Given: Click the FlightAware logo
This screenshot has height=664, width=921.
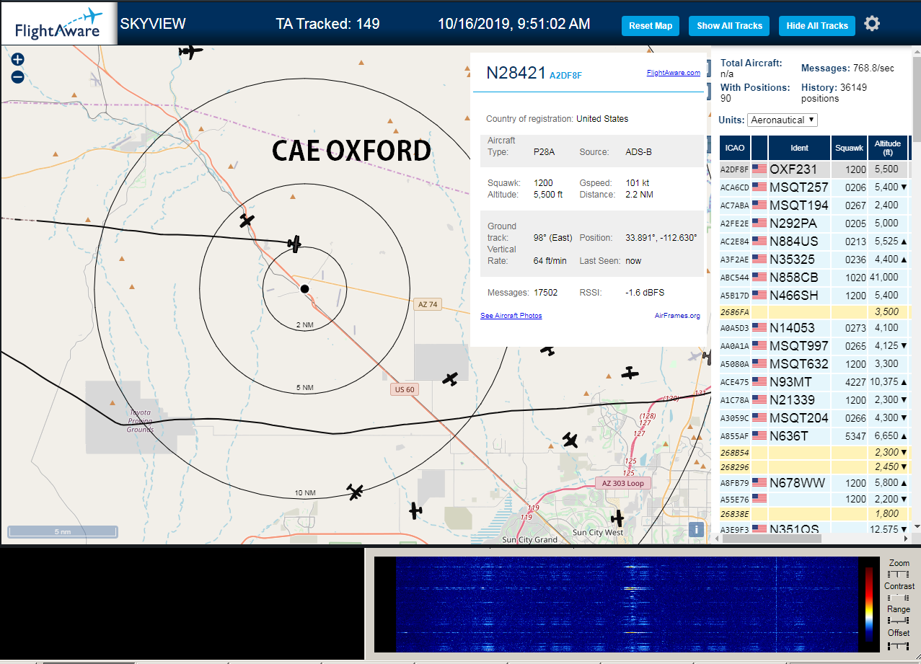Looking at the screenshot, I should click(58, 23).
